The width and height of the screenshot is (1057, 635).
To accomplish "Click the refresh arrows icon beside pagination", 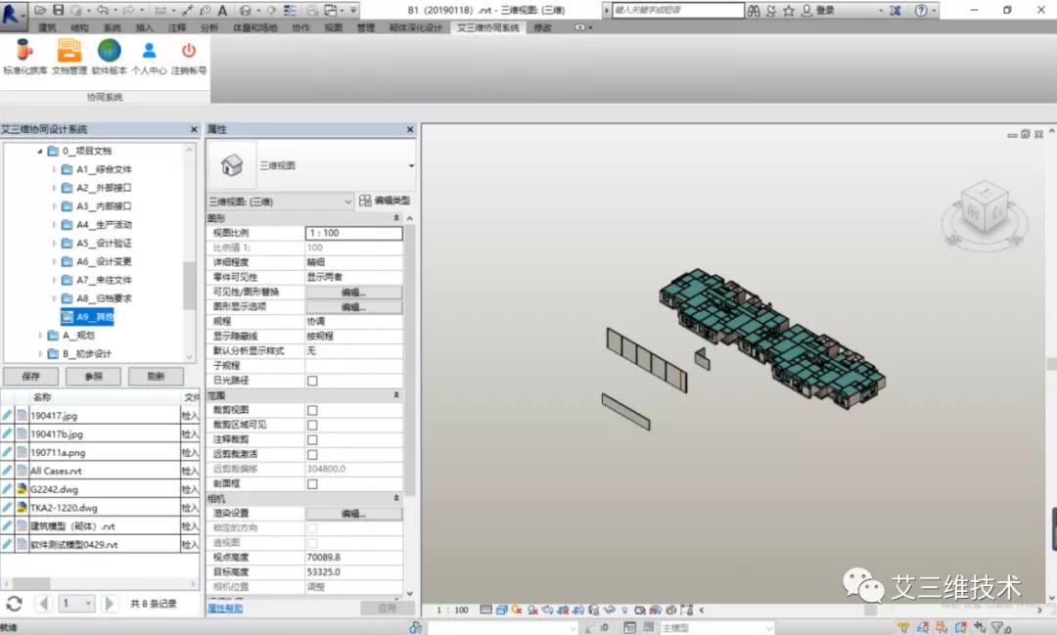I will click(14, 604).
